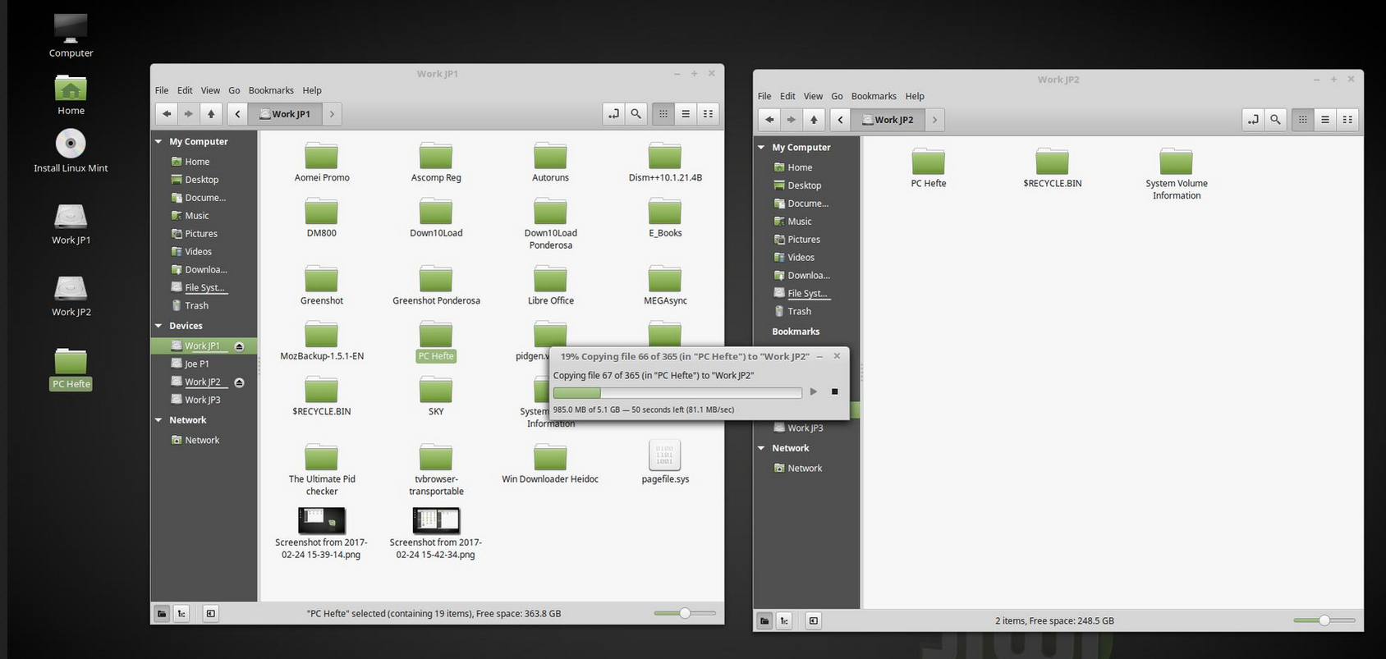Viewport: 1386px width, 659px height.
Task: Go up one folder in Work JP1 window
Action: point(211,114)
